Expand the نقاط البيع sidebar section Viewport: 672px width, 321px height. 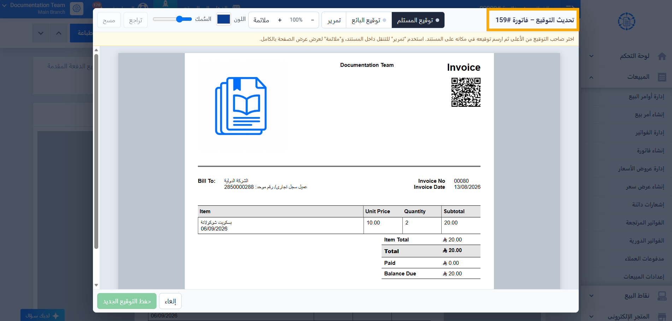coord(591,296)
